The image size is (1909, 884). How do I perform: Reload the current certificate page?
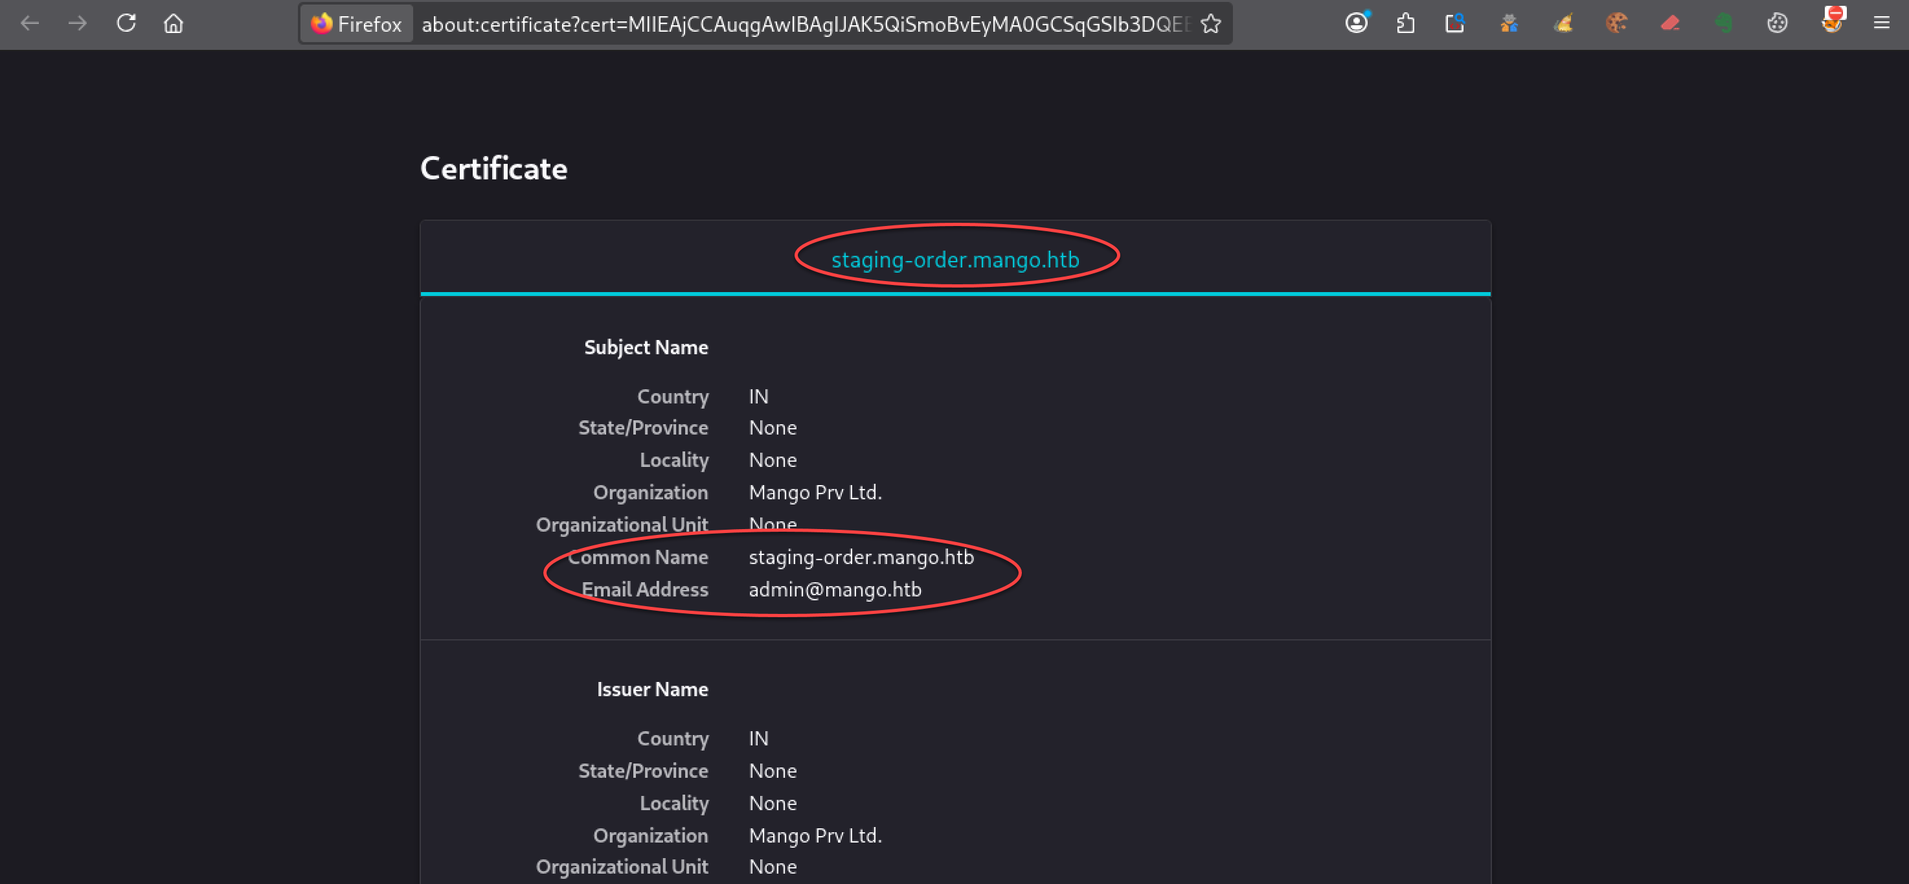(x=127, y=24)
